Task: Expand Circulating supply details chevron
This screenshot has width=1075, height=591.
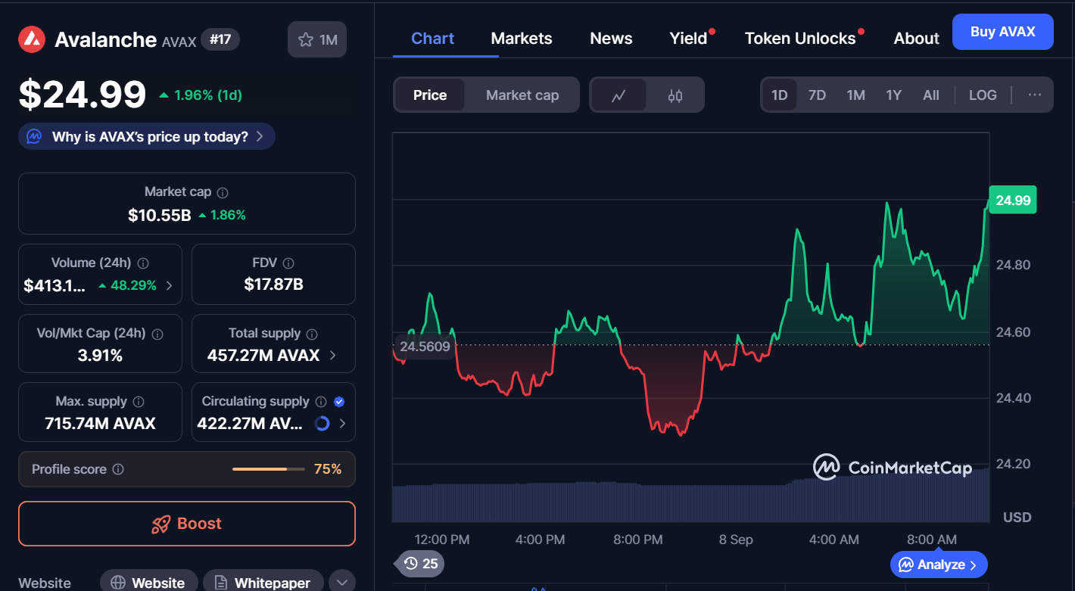Action: point(342,424)
